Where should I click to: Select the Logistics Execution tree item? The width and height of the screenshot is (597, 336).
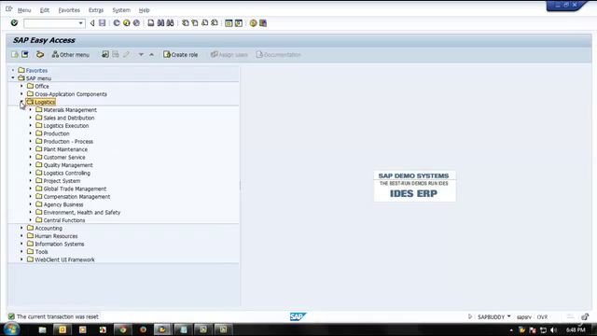point(66,126)
